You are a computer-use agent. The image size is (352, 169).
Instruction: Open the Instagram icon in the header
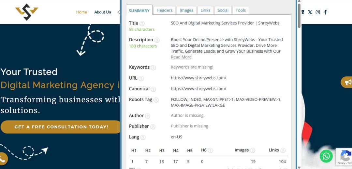click(x=318, y=12)
